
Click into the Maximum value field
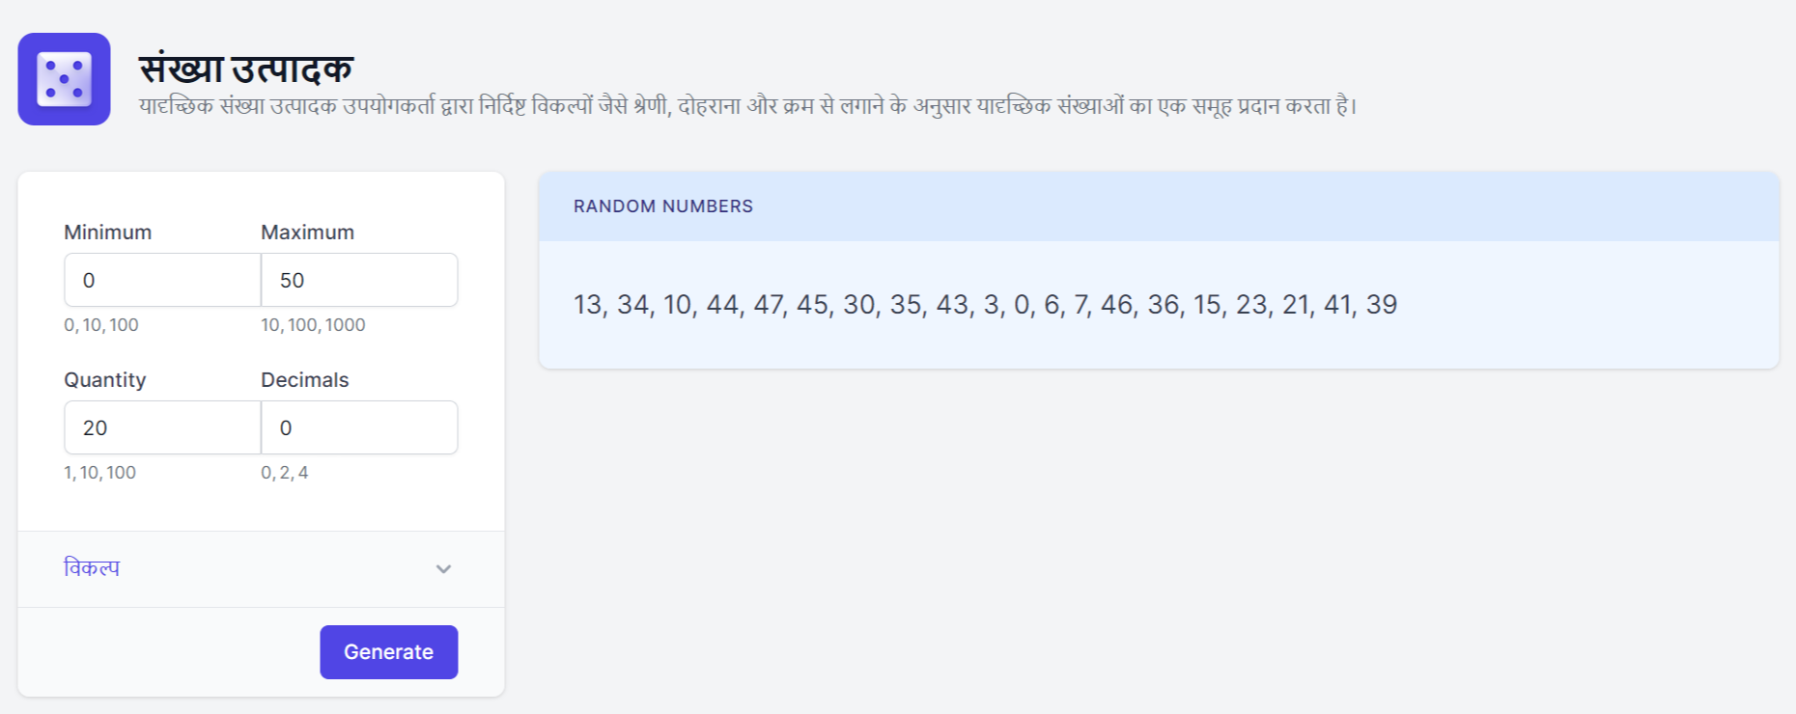(x=359, y=281)
